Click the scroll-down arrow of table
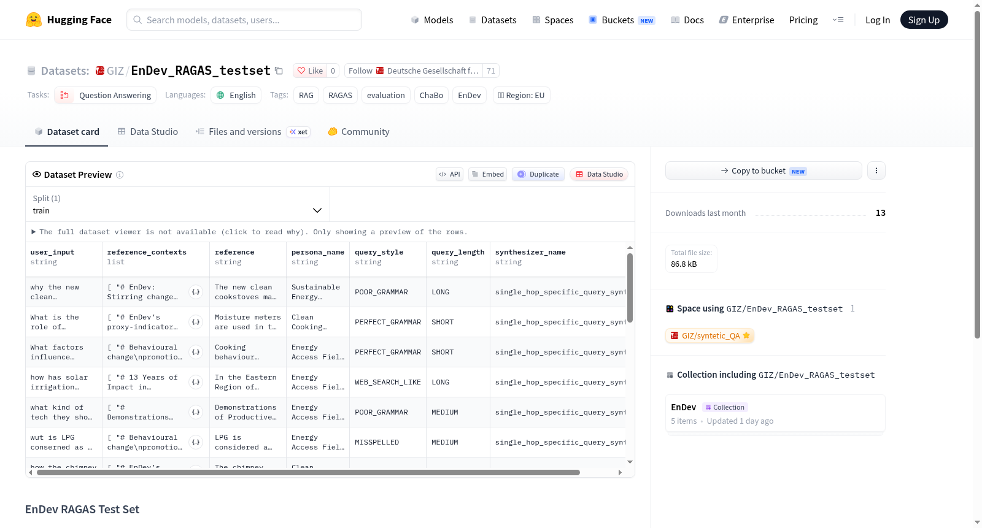This screenshot has width=982, height=528. (630, 462)
